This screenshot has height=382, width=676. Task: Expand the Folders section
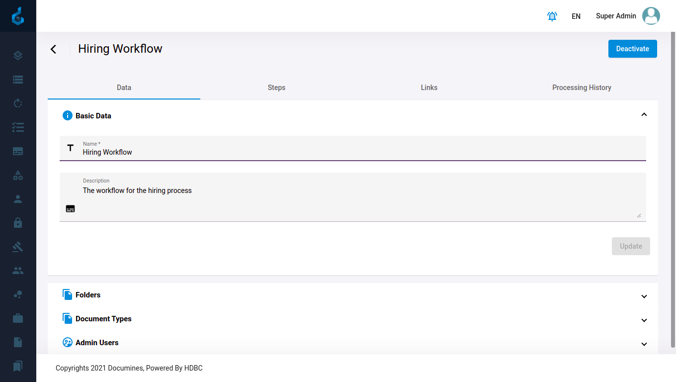pyautogui.click(x=644, y=296)
